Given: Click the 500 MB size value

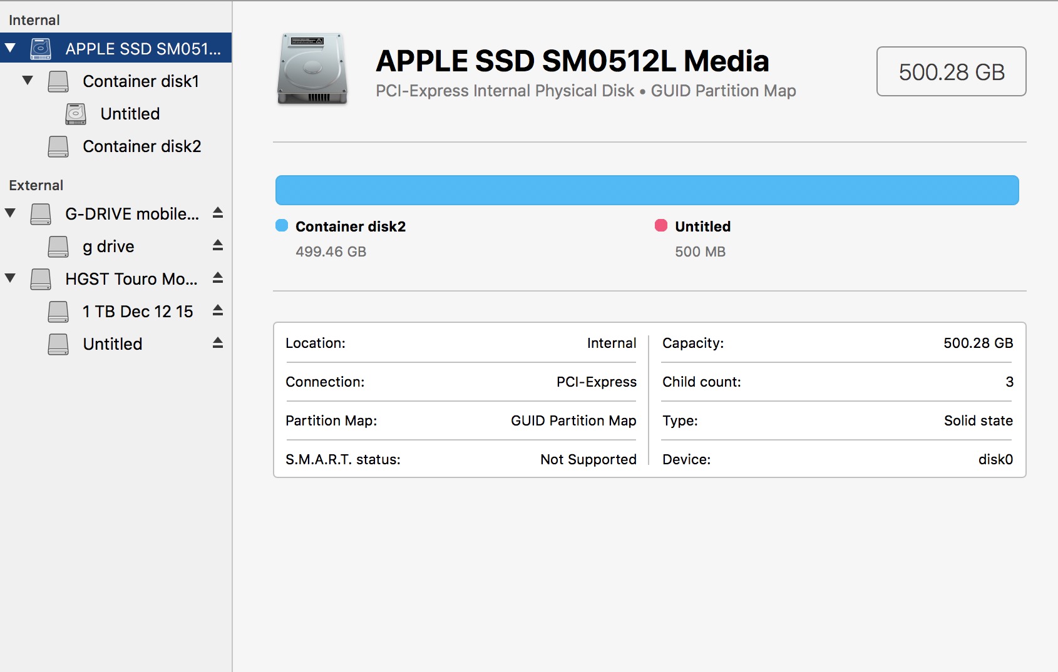Looking at the screenshot, I should 700,252.
